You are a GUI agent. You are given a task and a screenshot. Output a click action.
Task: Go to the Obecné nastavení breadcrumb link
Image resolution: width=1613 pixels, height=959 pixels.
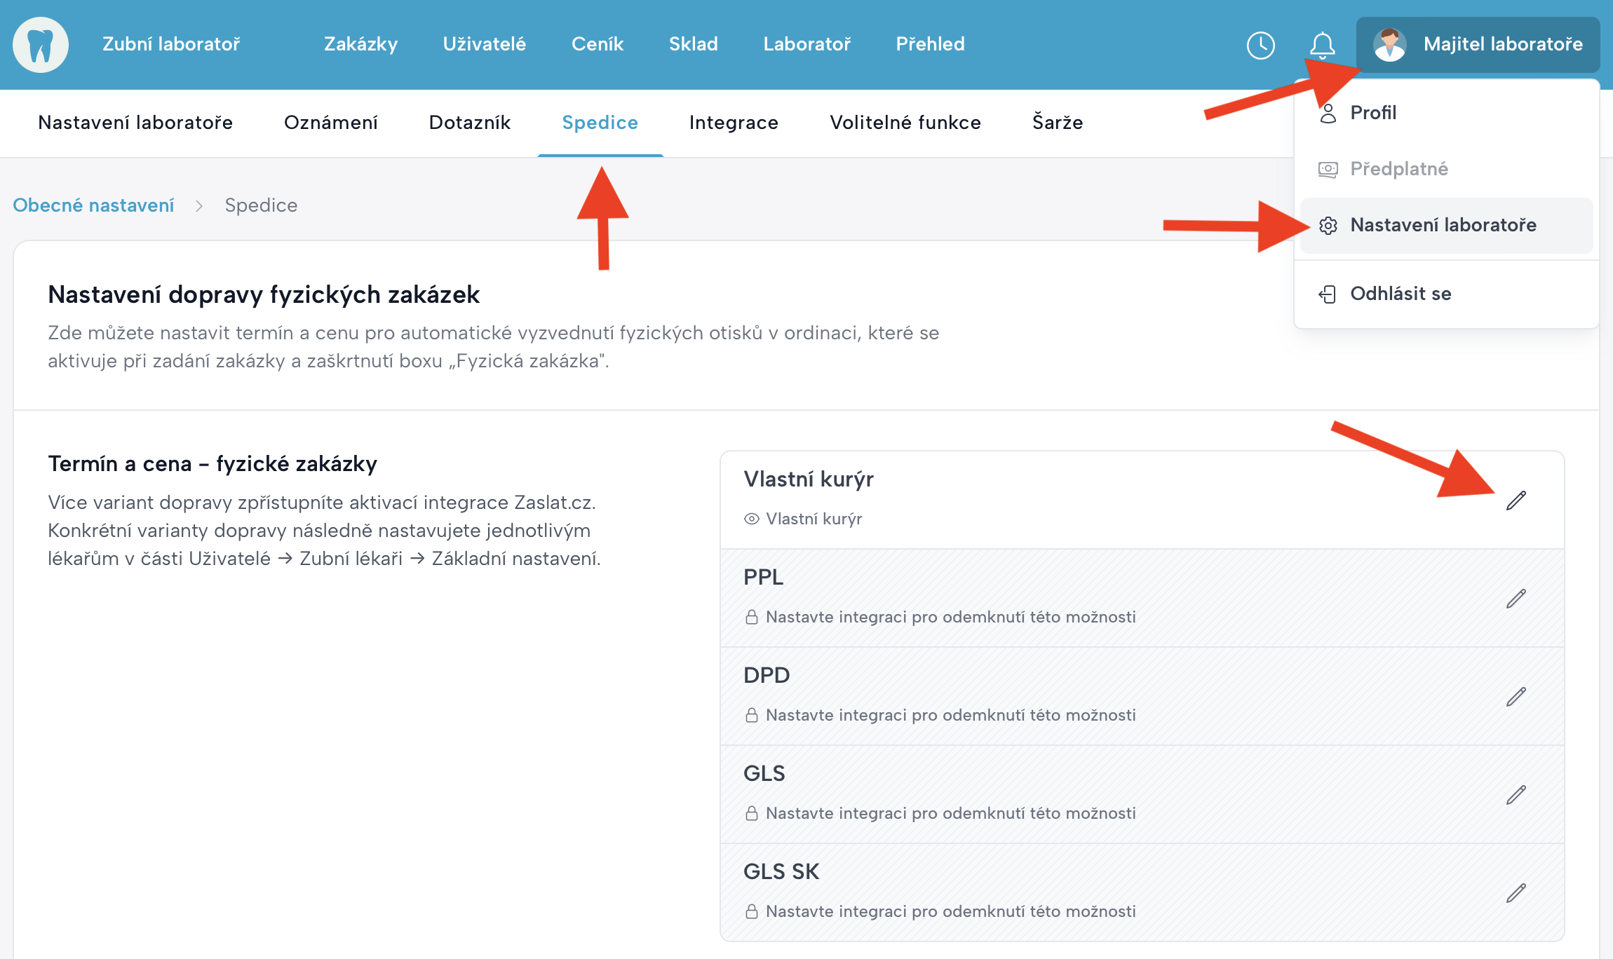(x=93, y=205)
